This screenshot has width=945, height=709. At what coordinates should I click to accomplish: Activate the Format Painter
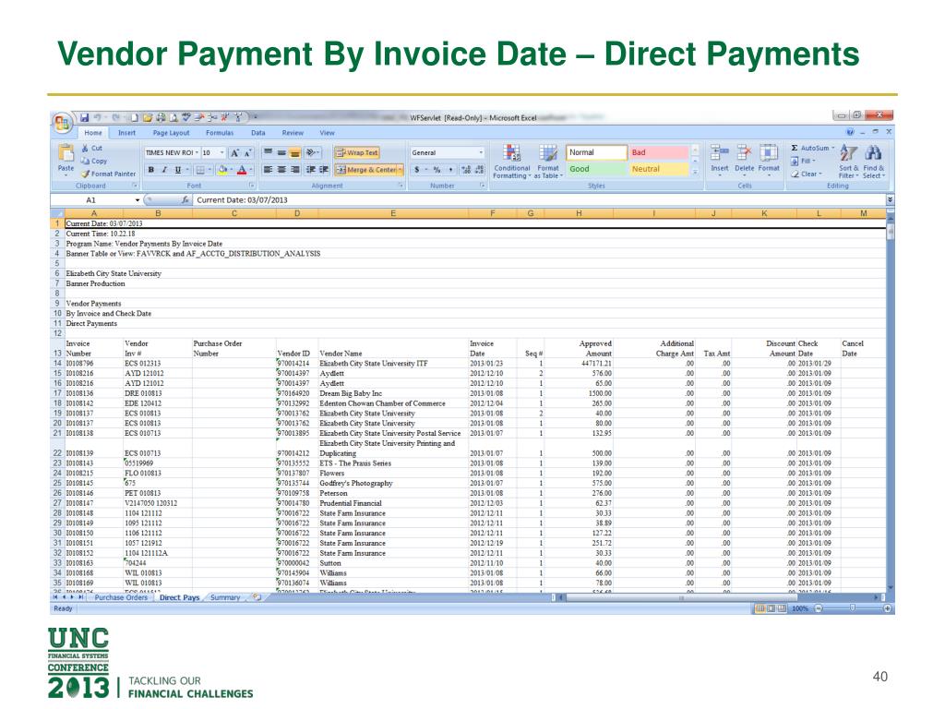click(109, 174)
